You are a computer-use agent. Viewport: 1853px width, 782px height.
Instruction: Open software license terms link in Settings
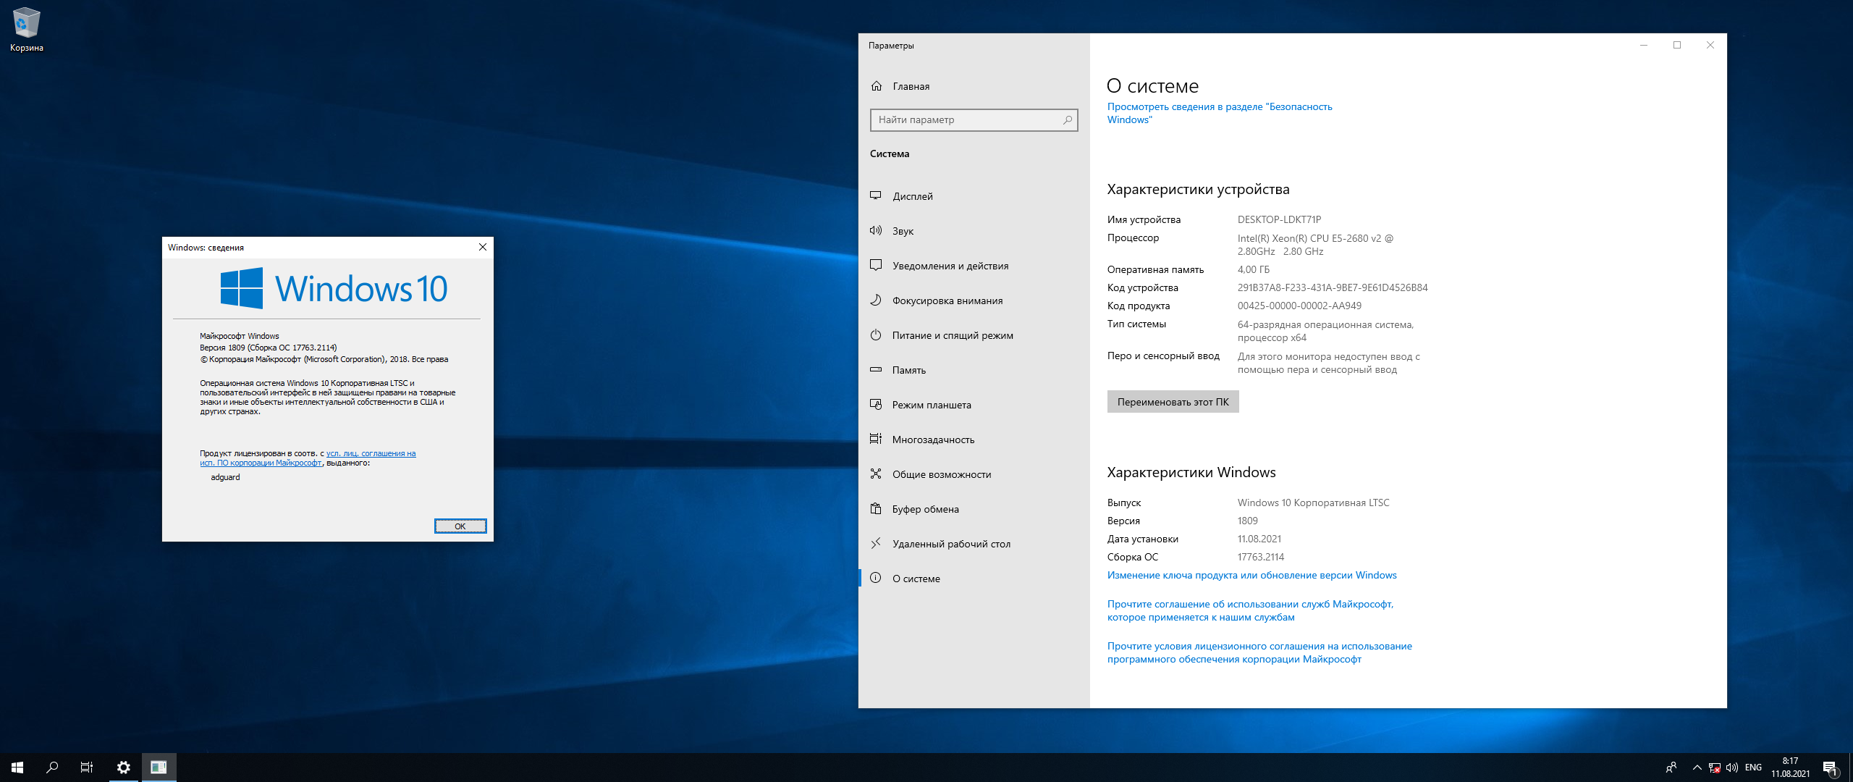coord(1259,652)
